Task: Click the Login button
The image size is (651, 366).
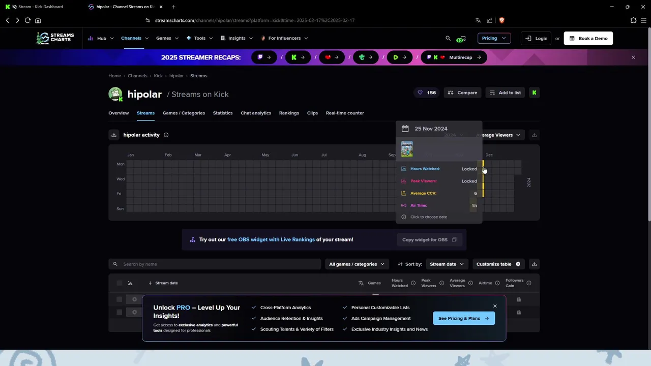Action: point(537,38)
